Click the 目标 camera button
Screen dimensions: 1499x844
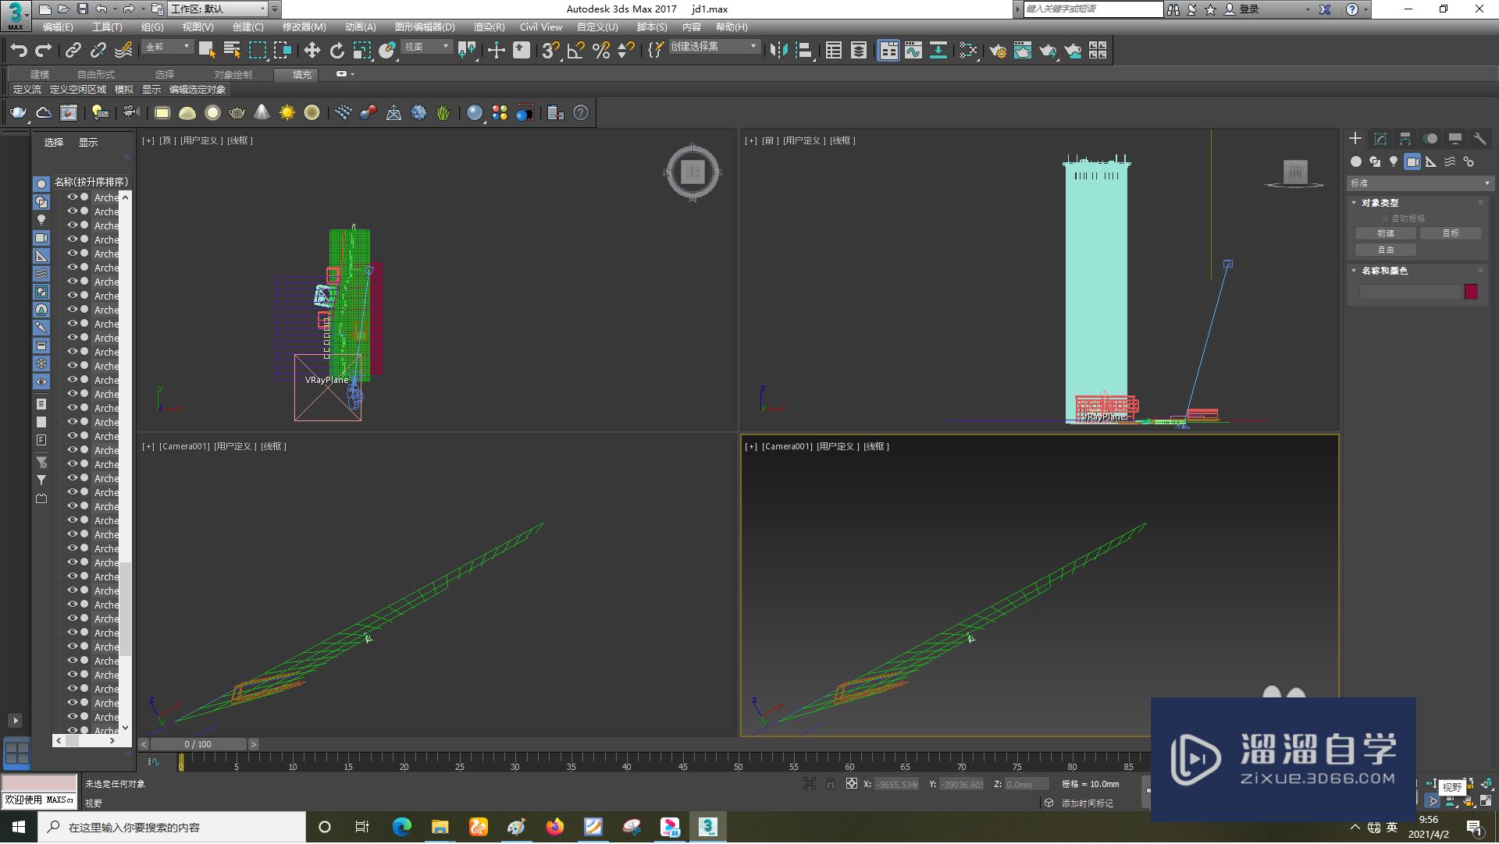(1451, 234)
